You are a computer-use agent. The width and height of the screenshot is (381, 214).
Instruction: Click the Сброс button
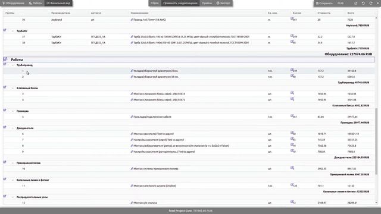[155, 3]
